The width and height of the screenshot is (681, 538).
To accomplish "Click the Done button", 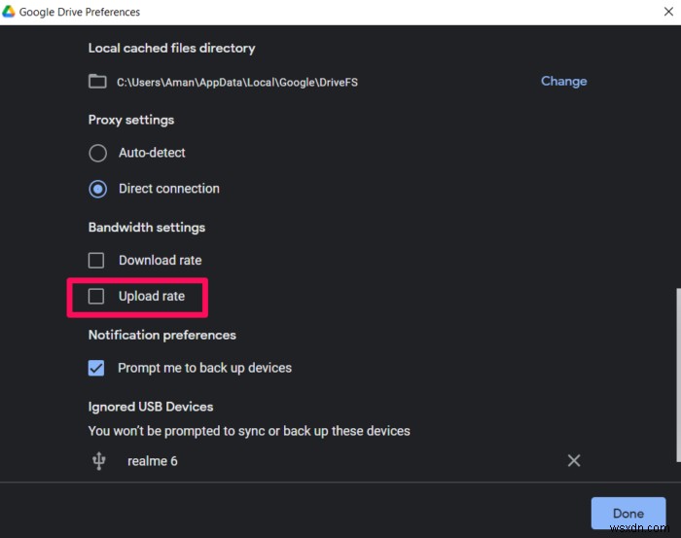I will click(x=628, y=514).
